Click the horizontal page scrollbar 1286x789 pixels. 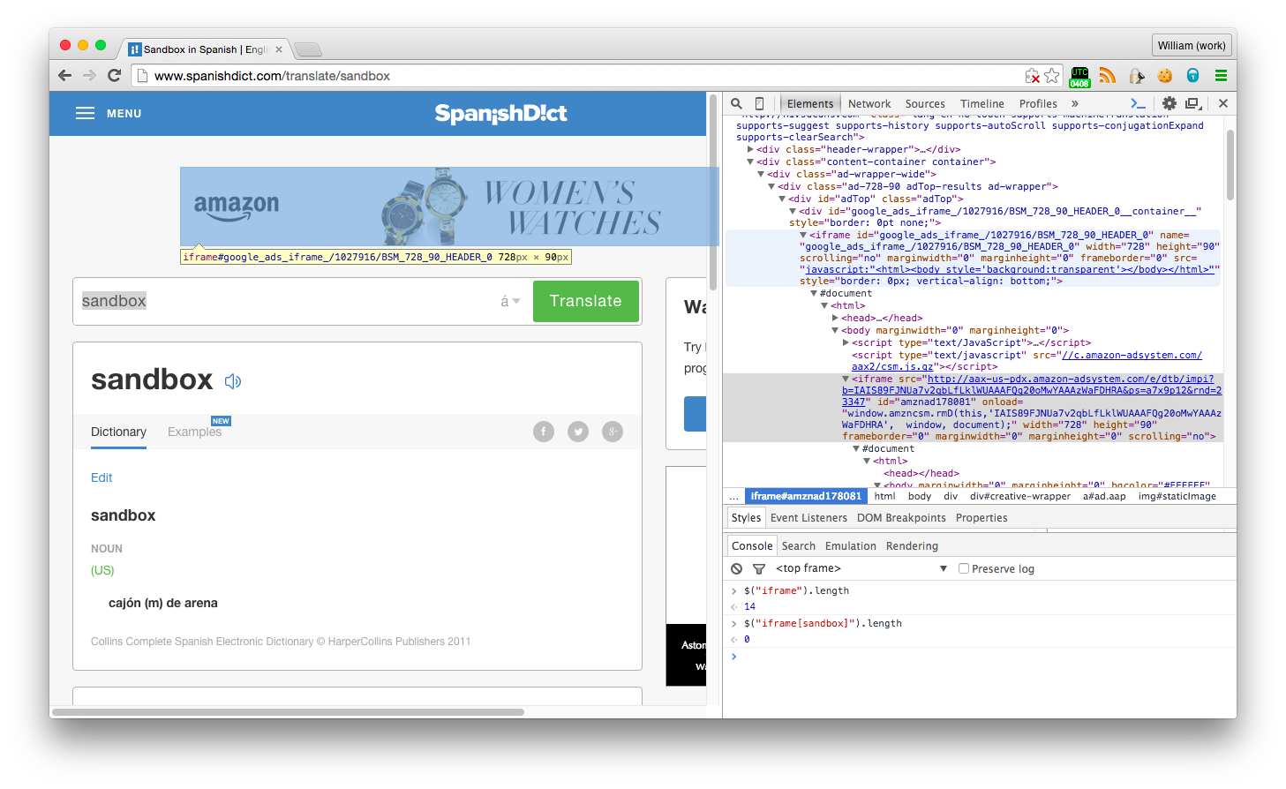(x=288, y=711)
